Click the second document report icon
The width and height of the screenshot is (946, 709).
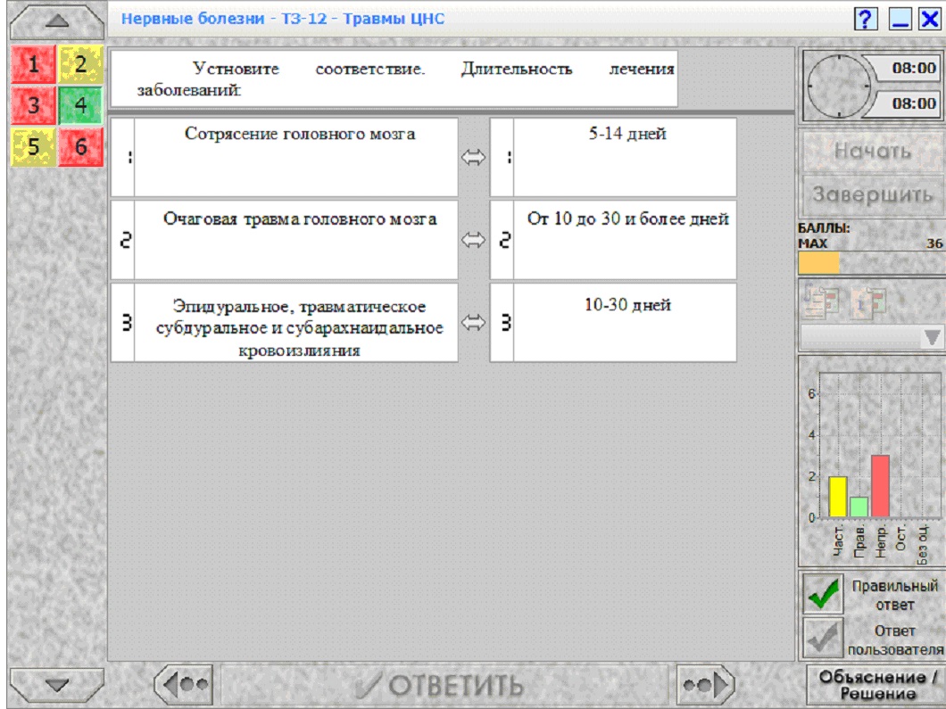click(x=868, y=302)
